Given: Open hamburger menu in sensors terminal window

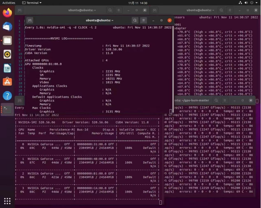Looking at the screenshot, I should pyautogui.click(x=230, y=10).
